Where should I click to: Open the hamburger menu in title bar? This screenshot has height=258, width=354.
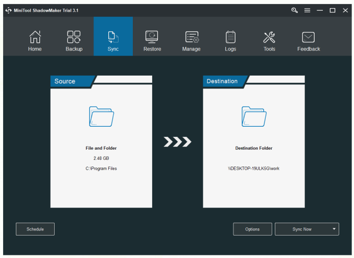307,10
